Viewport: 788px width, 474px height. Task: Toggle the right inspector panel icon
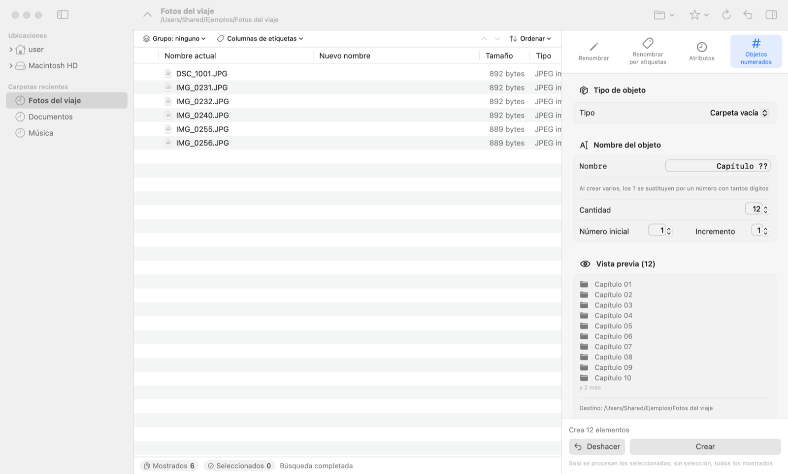tap(771, 15)
